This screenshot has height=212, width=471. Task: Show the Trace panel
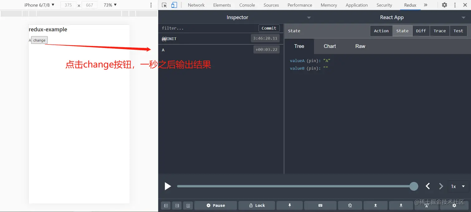[x=440, y=31]
